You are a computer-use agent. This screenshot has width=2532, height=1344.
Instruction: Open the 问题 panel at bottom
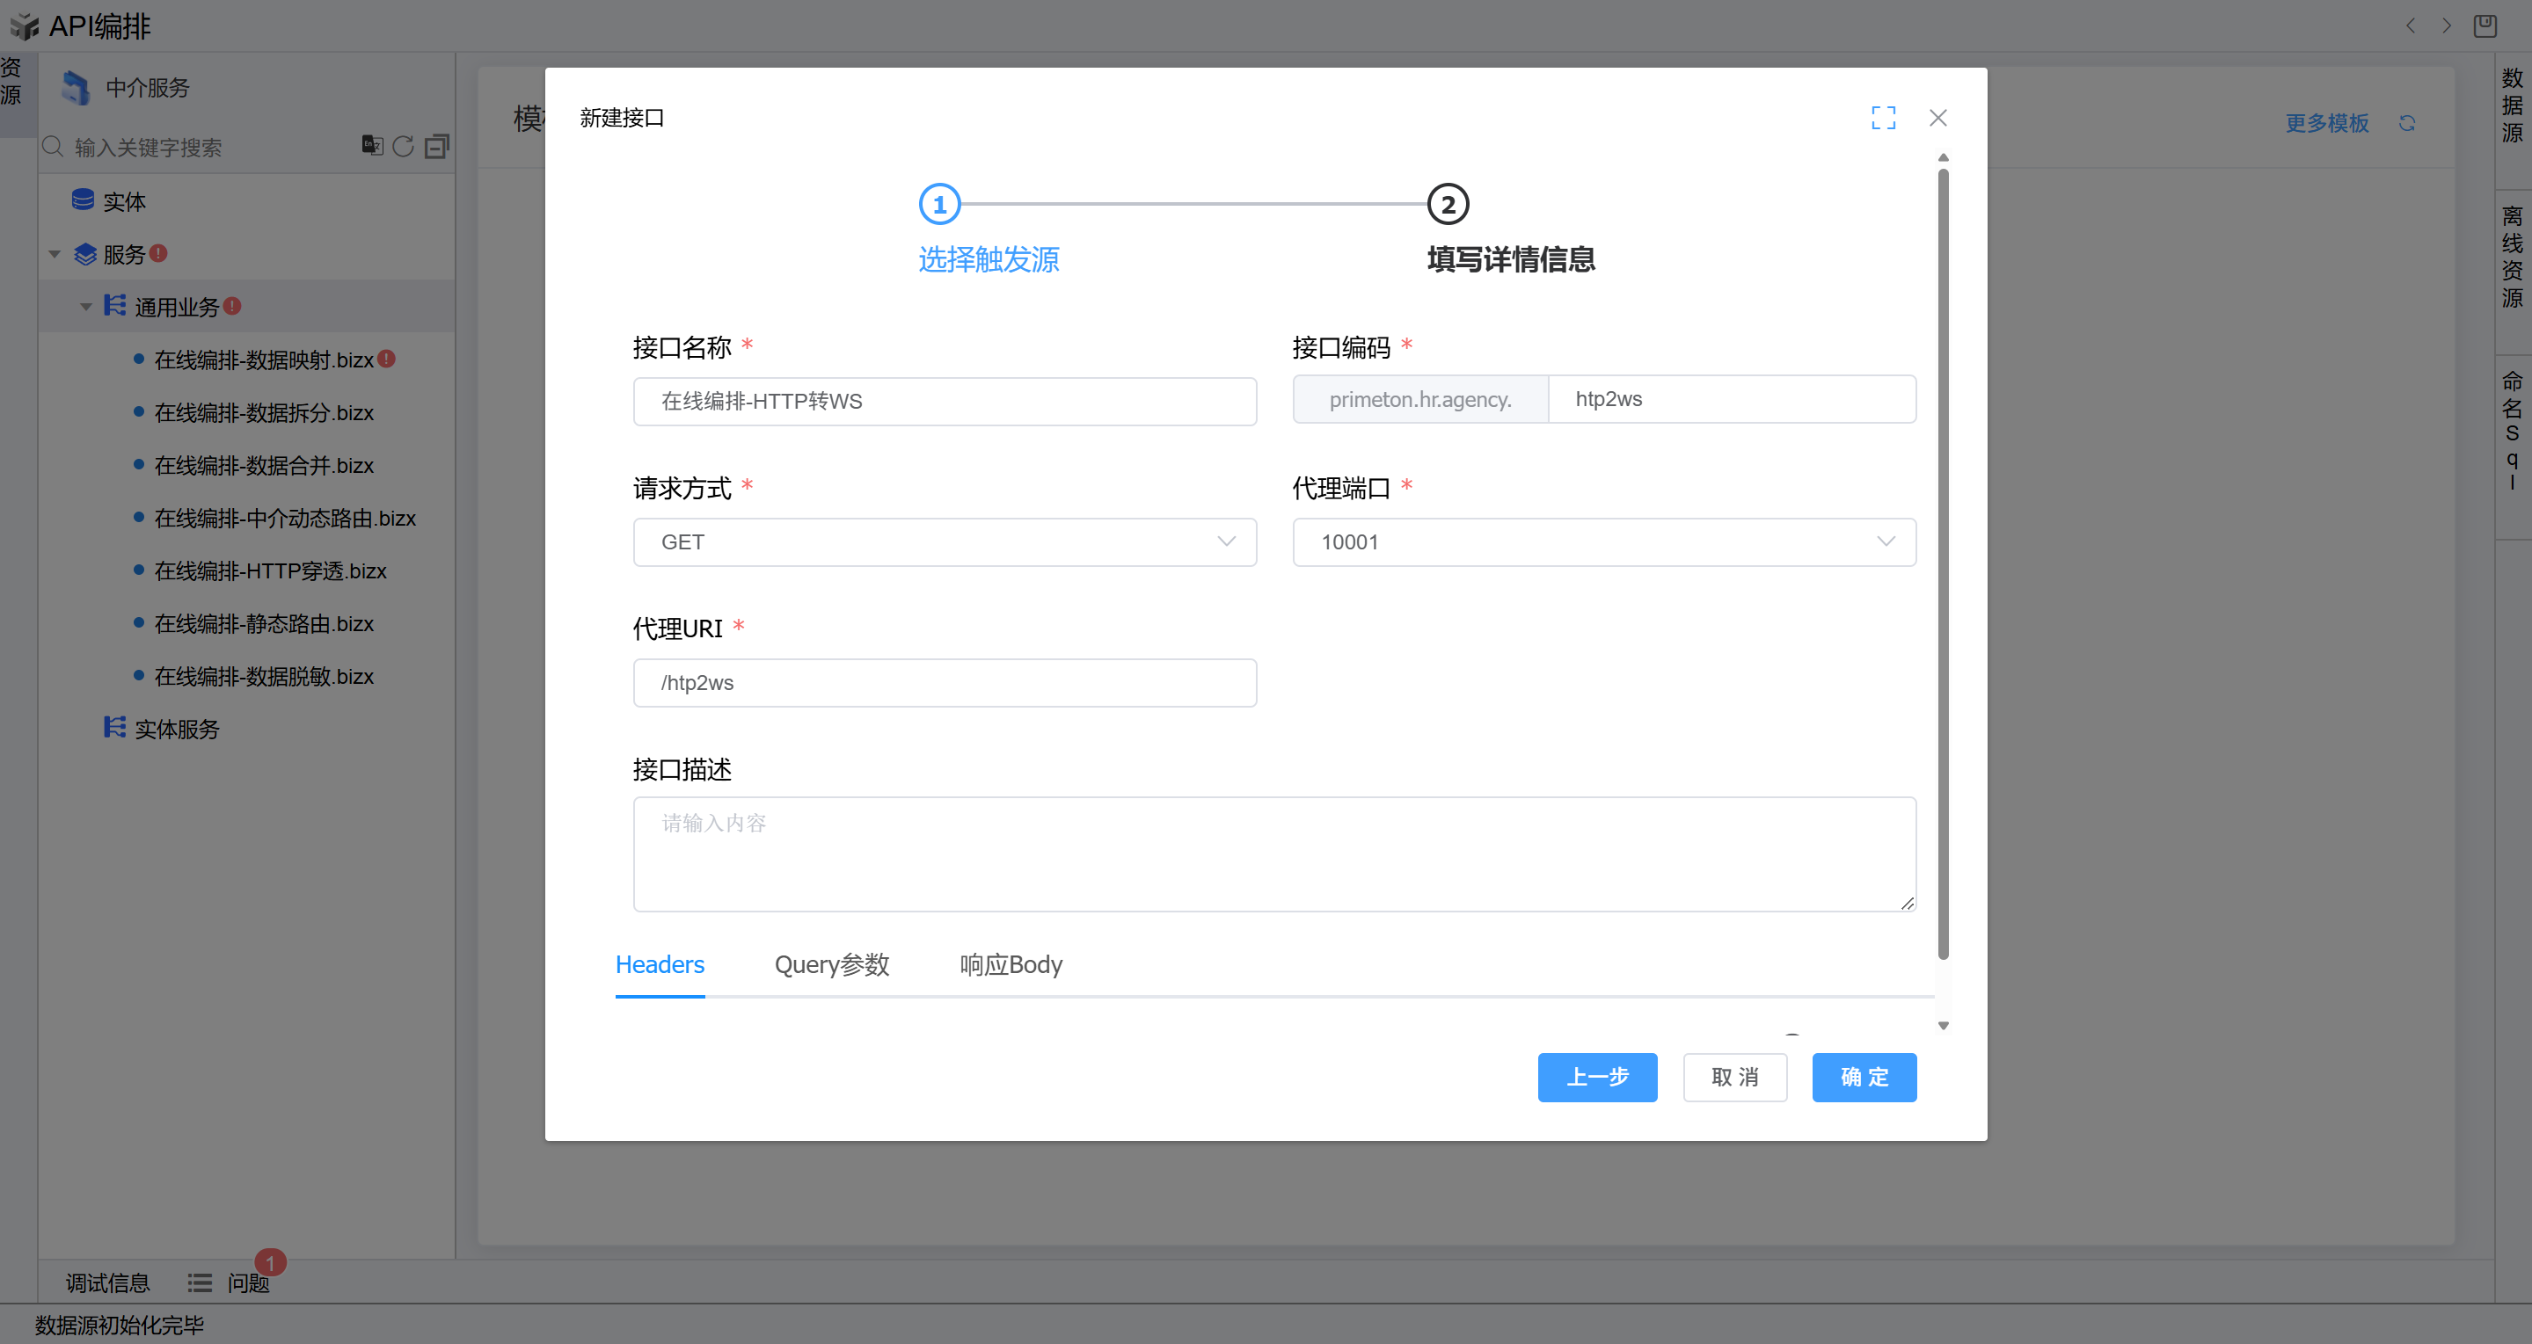tap(248, 1282)
